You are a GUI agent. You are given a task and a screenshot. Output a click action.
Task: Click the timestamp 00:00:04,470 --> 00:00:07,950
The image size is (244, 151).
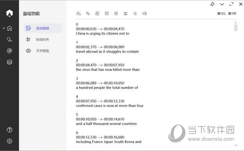(100, 65)
